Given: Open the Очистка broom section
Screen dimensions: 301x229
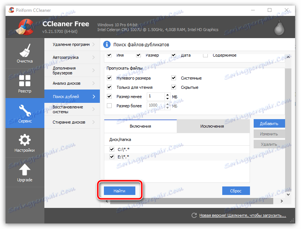Looking at the screenshot, I should pyautogui.click(x=25, y=53).
